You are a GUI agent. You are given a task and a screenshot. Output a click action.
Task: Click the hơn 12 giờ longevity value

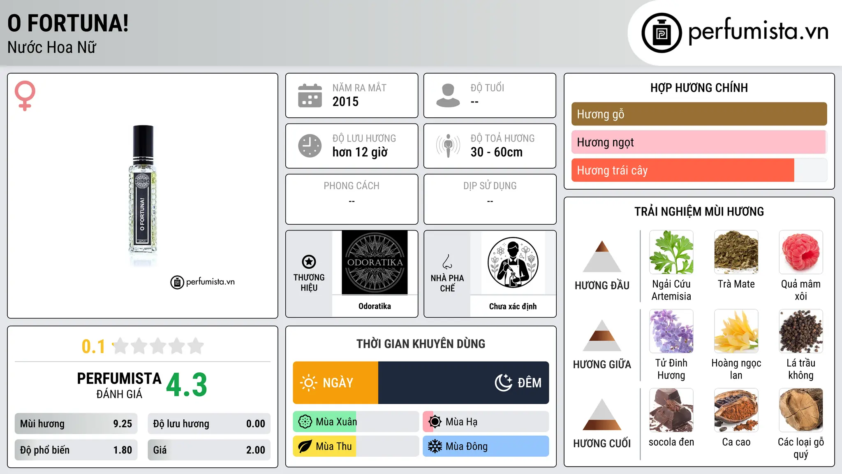360,152
